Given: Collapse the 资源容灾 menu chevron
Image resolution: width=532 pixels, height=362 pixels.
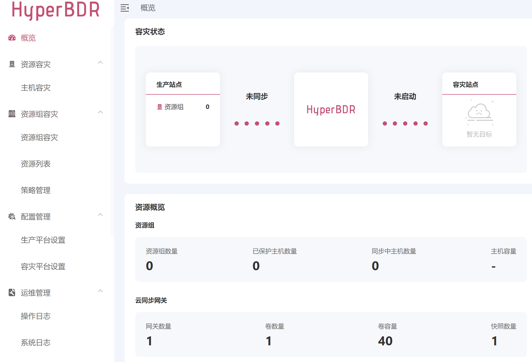Looking at the screenshot, I should click(x=100, y=63).
